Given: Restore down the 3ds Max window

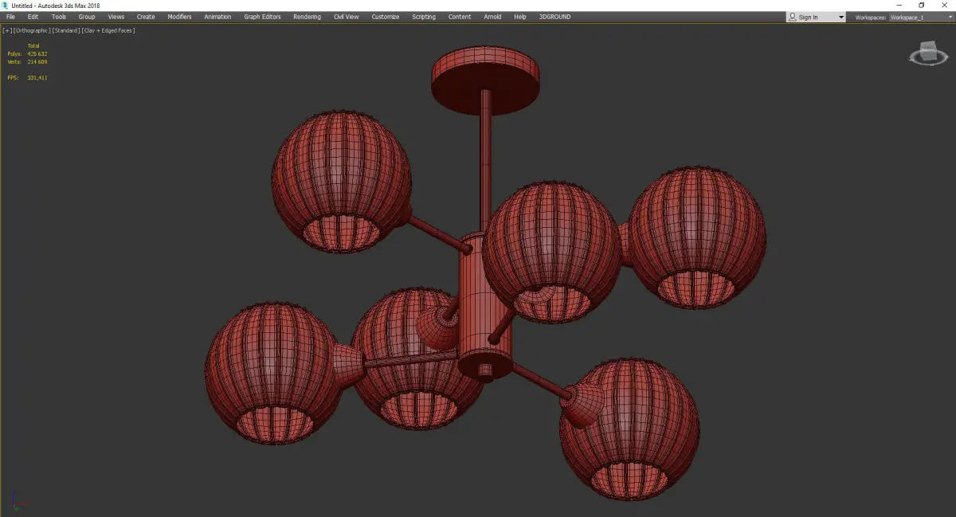Looking at the screenshot, I should [x=922, y=5].
